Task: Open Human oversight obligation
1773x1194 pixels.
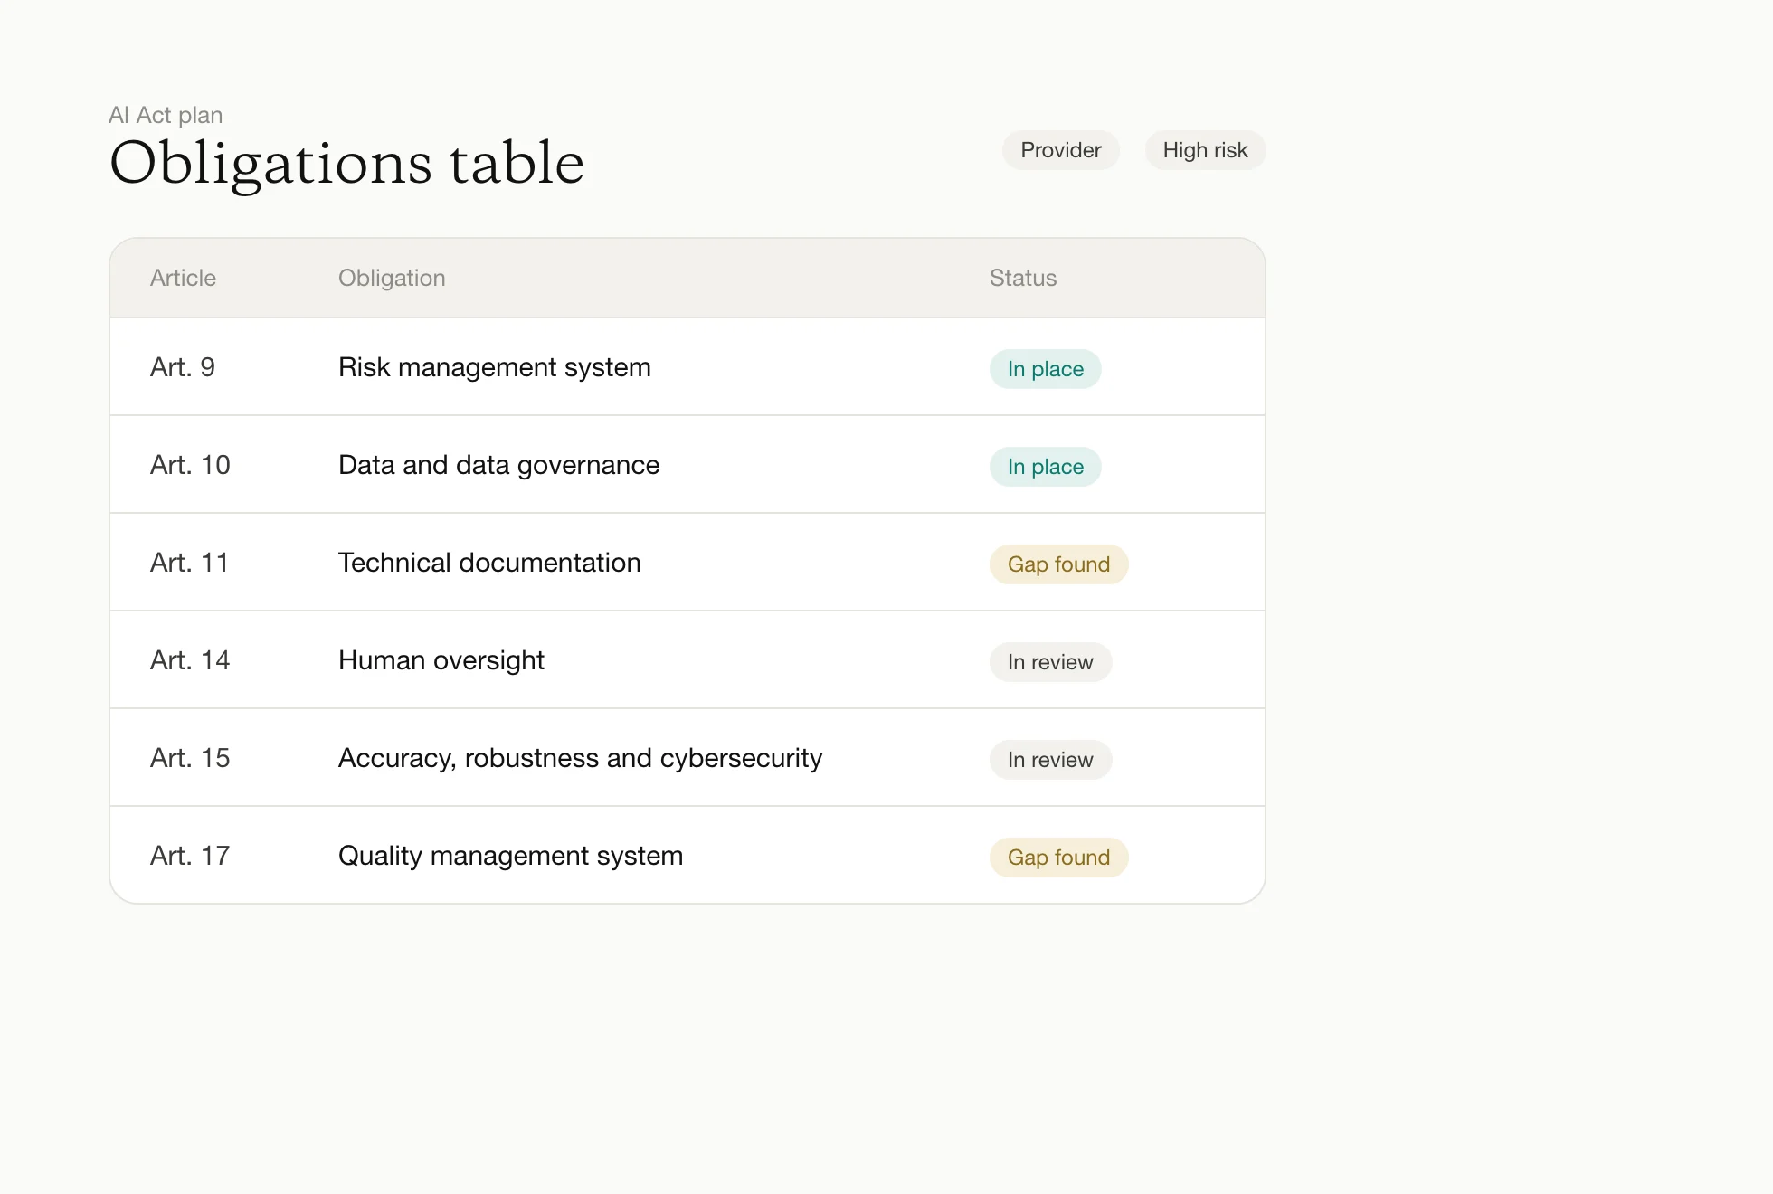Action: pos(441,660)
